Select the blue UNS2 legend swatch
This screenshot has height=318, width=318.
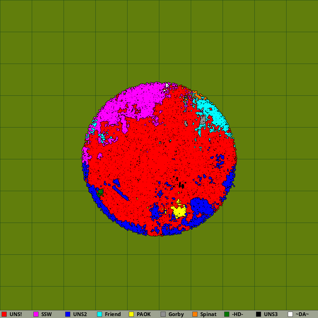click(68, 314)
